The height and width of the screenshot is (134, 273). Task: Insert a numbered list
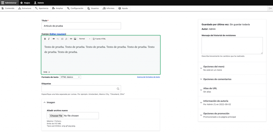[x=66, y=39]
